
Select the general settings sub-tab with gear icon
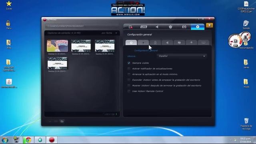[x=131, y=43]
